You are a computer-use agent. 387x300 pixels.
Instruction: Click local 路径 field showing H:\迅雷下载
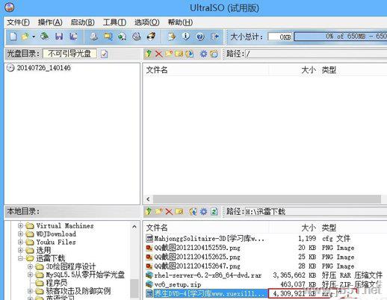[x=316, y=212]
